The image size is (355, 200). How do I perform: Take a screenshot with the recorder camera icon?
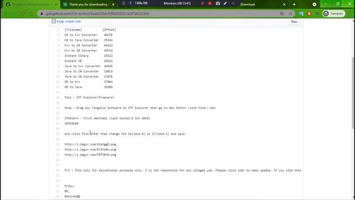point(217,3)
